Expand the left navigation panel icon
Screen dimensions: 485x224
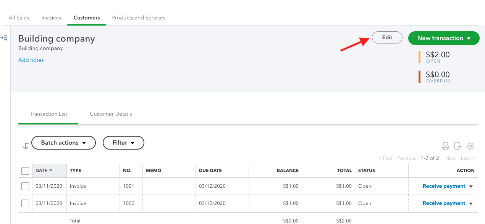coord(4,38)
